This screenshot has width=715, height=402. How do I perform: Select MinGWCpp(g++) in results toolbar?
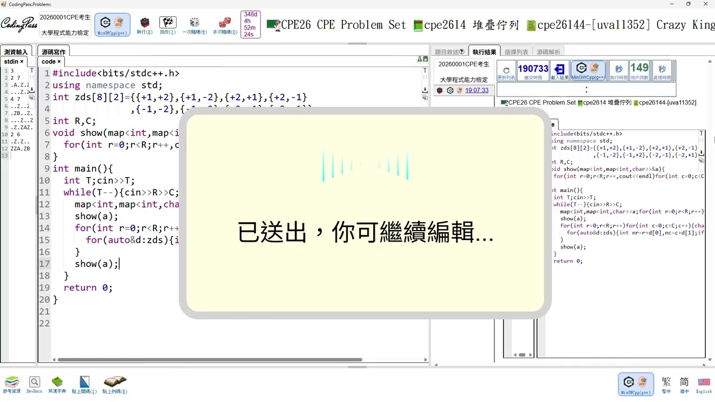point(588,71)
